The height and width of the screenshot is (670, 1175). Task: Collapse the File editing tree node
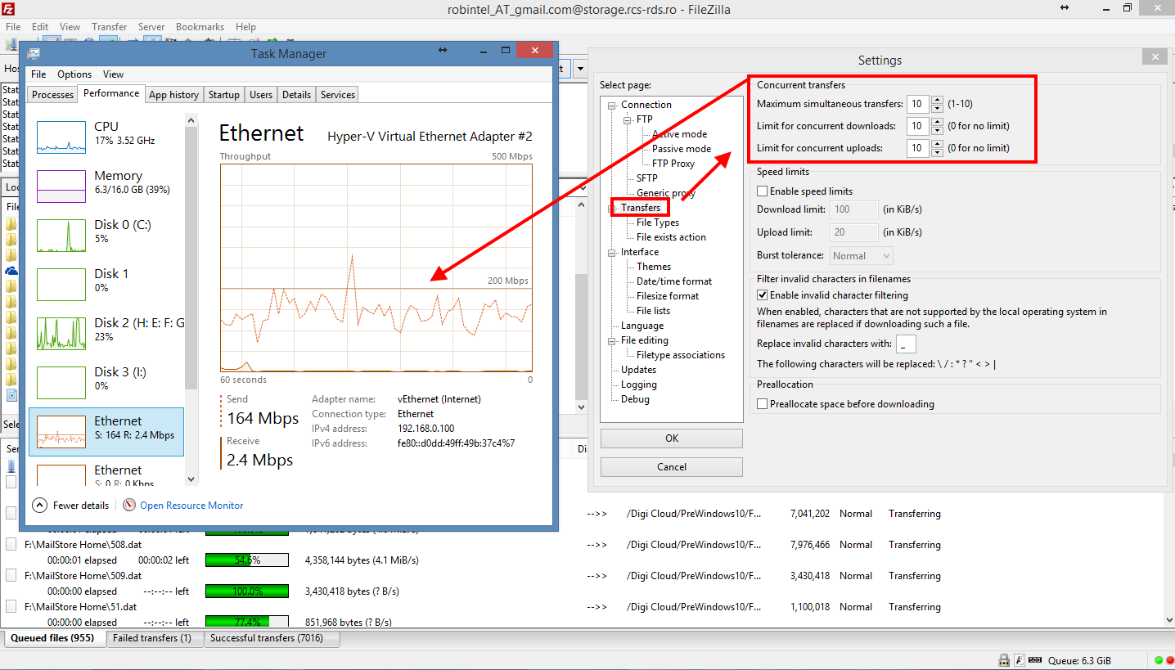click(611, 340)
